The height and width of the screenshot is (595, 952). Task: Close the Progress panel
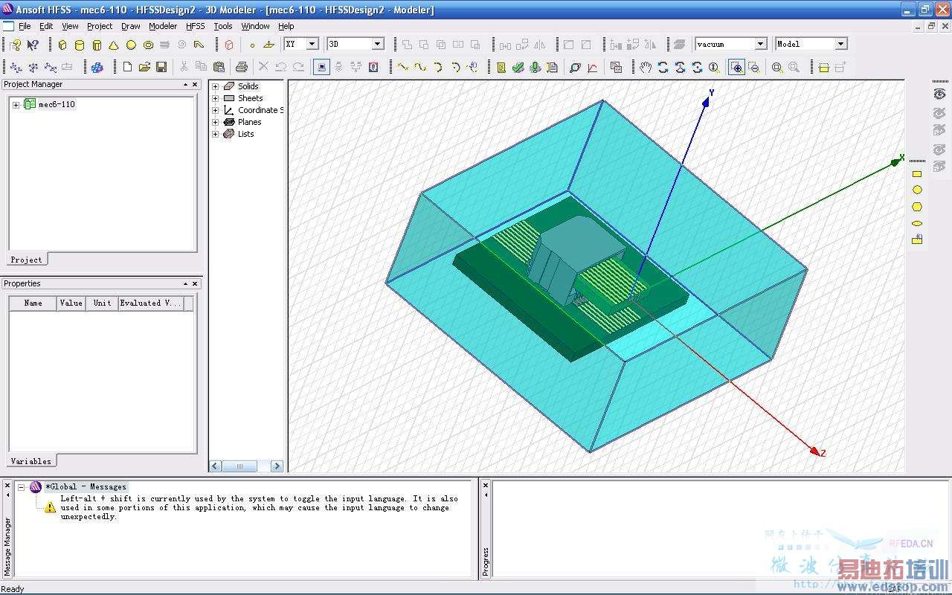[486, 485]
